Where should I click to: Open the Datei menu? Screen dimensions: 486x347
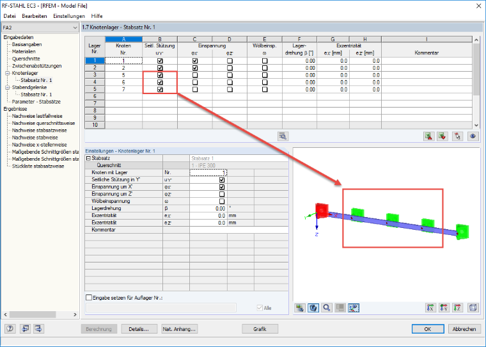click(10, 16)
